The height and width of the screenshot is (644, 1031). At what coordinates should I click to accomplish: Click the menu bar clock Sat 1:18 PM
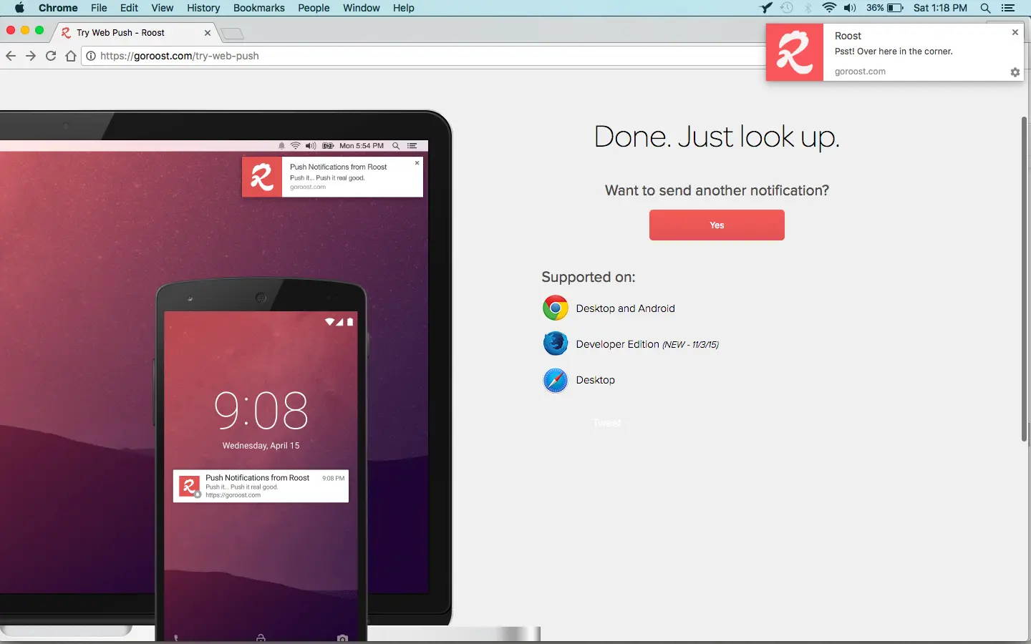[x=940, y=8]
